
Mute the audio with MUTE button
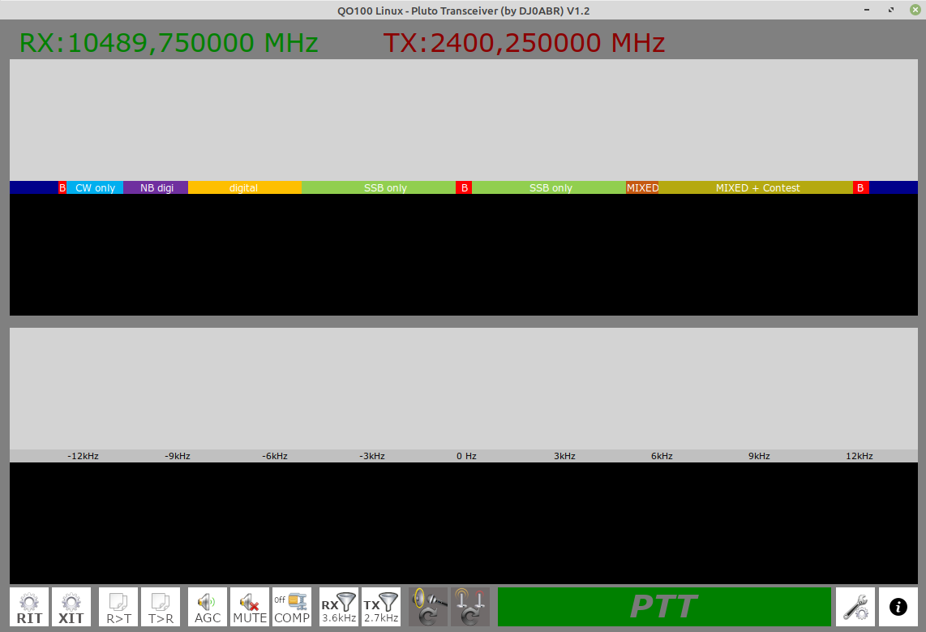[x=250, y=607]
